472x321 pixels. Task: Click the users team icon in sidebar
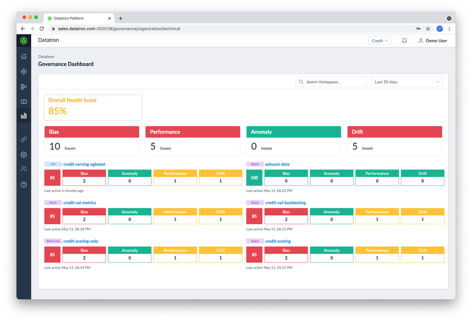point(24,169)
